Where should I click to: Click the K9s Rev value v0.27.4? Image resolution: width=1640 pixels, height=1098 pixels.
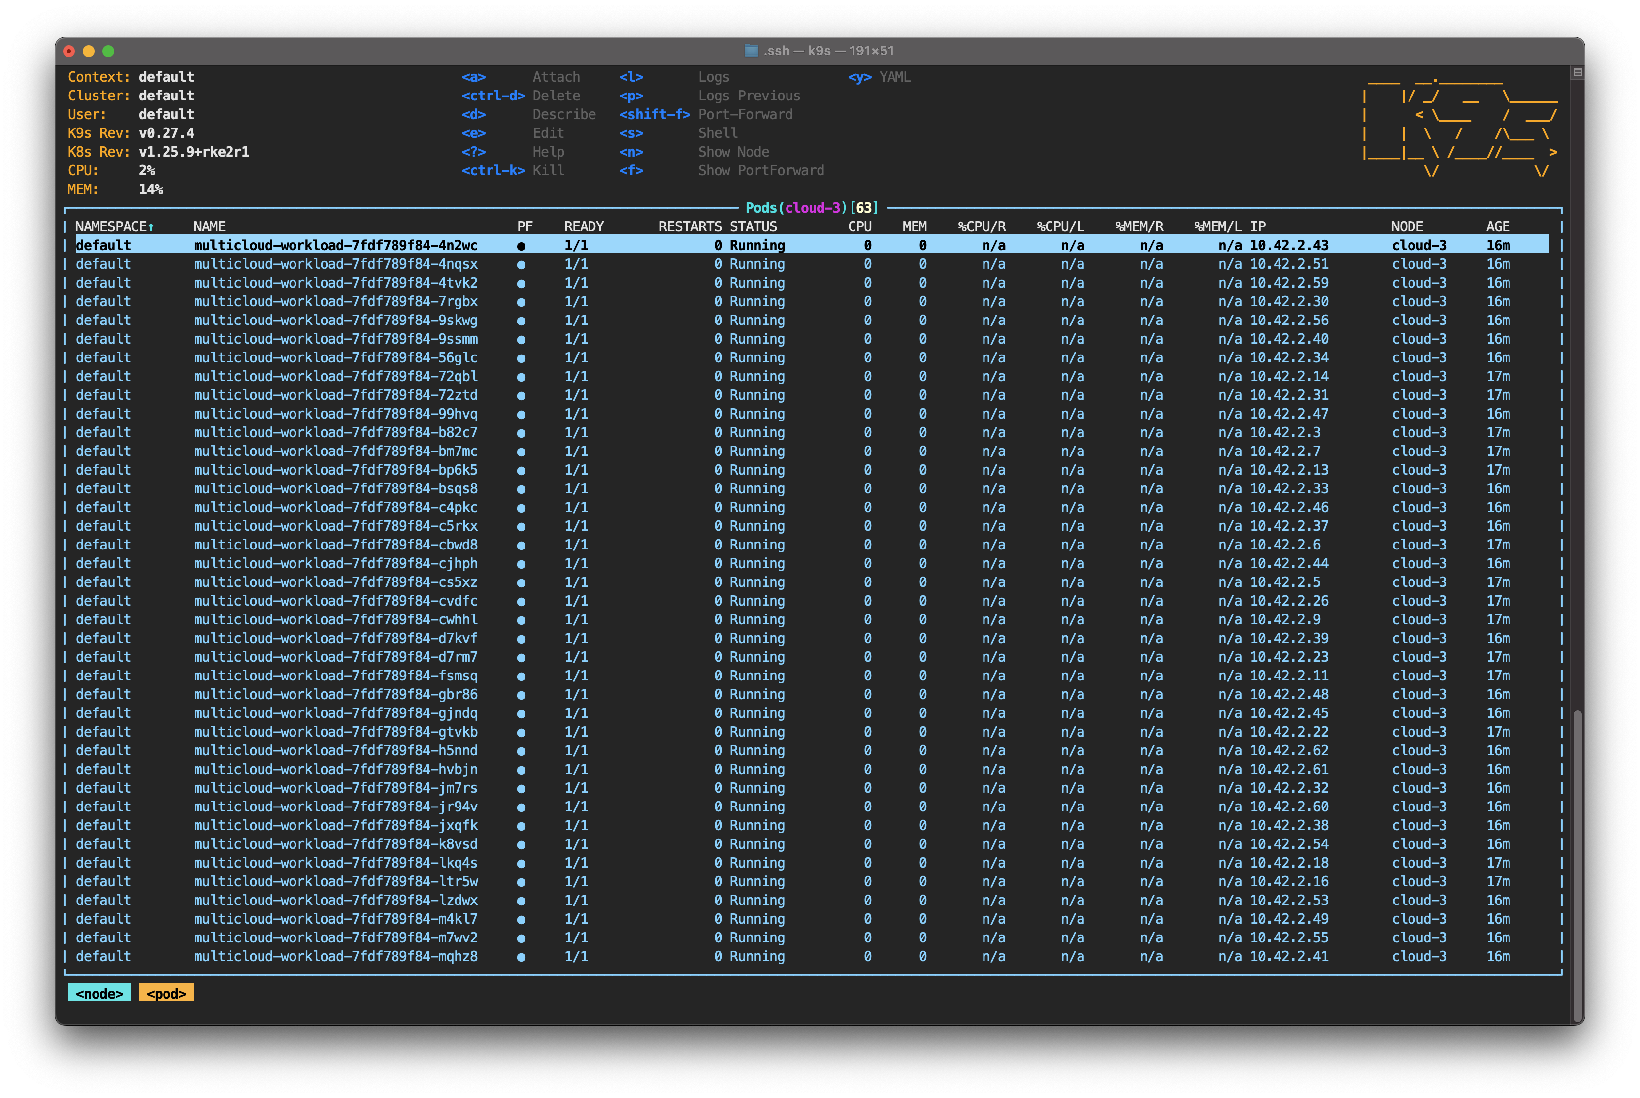point(166,133)
